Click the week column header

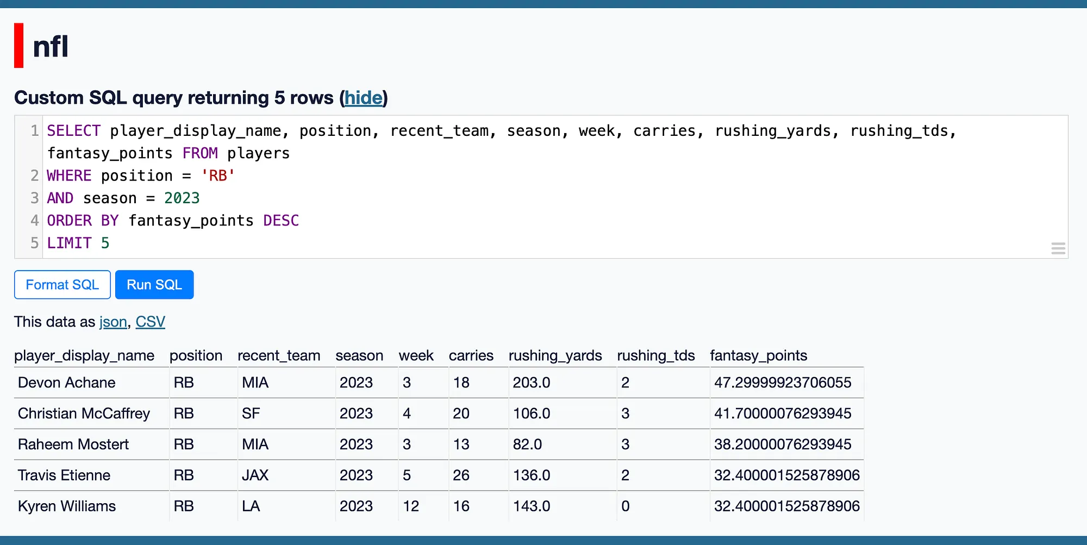(416, 355)
